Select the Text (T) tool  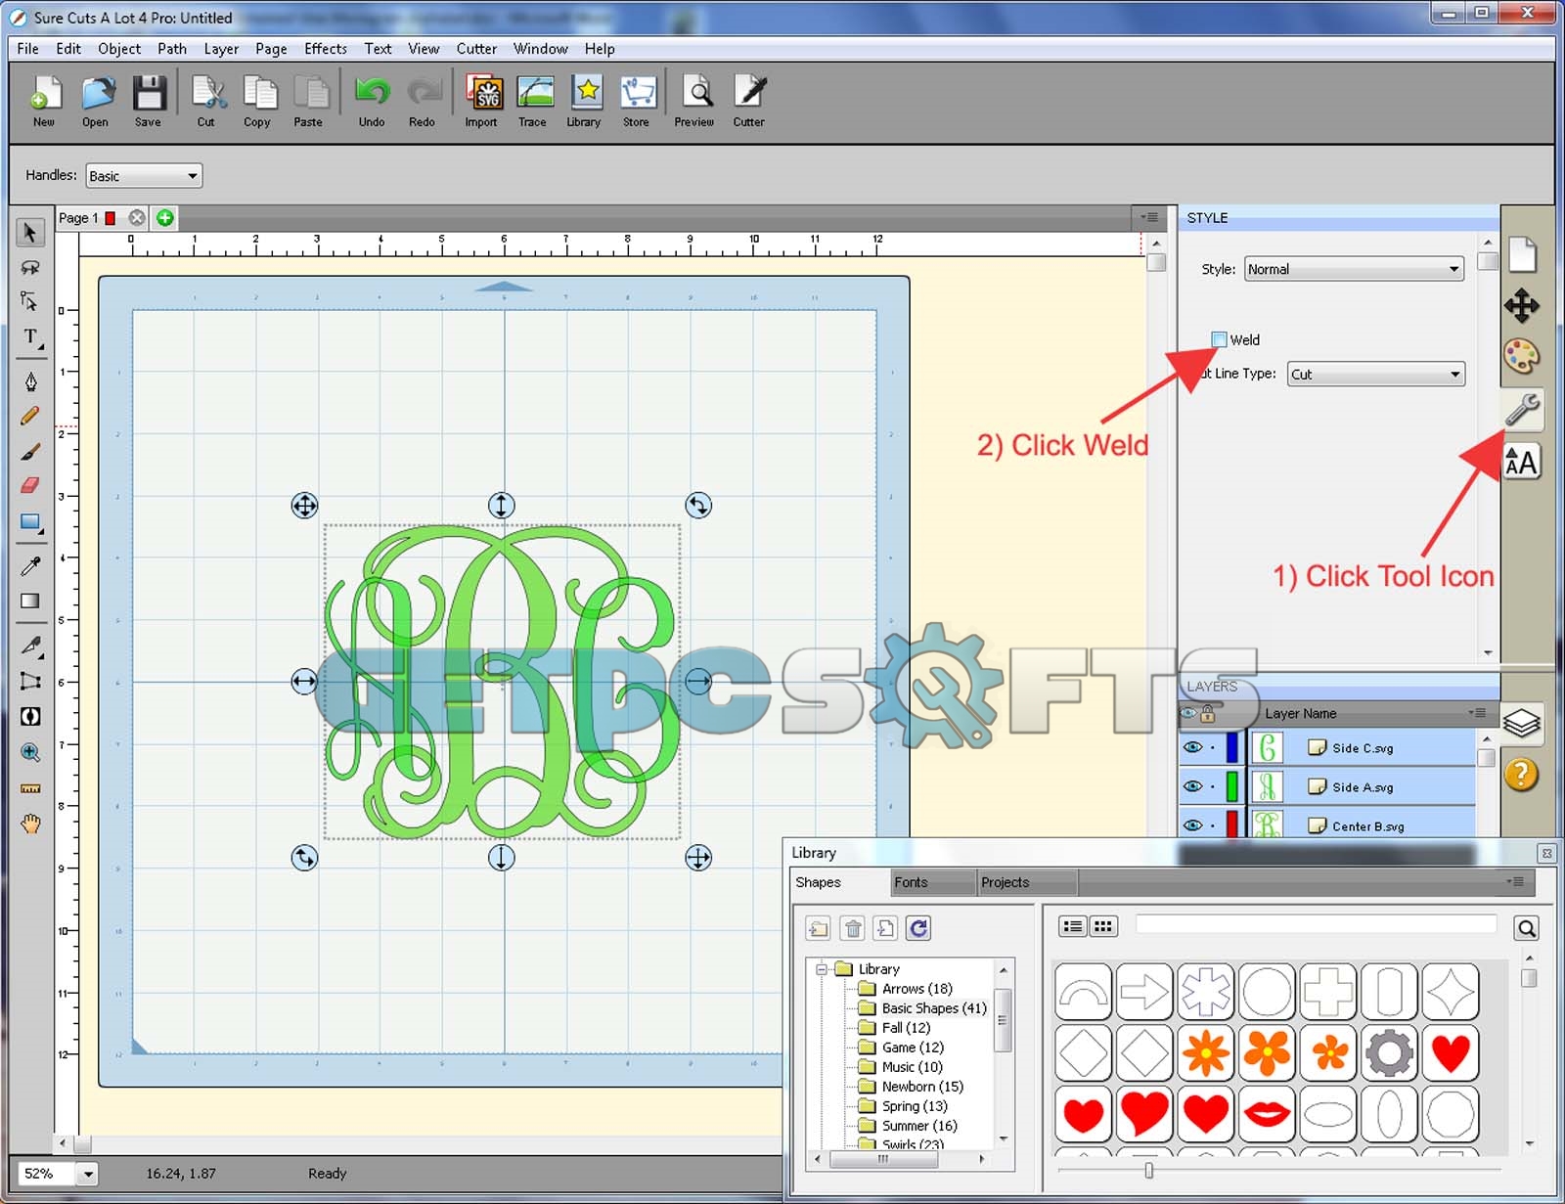coord(30,337)
